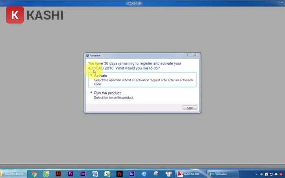Open the purple taskbar app icon

point(132,174)
